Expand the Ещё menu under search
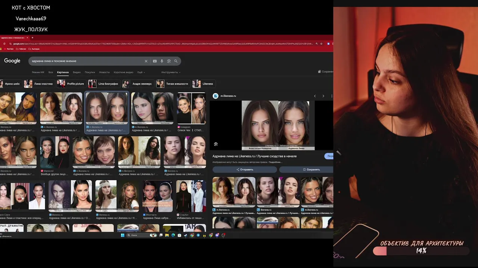 [x=141, y=72]
